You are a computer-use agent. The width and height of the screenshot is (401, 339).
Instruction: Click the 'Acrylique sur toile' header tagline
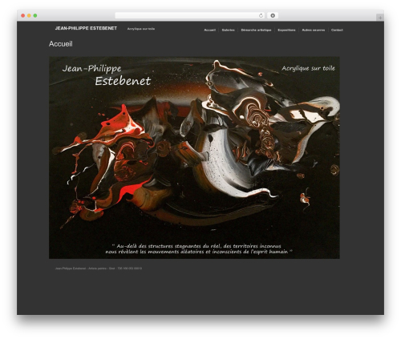click(x=141, y=29)
